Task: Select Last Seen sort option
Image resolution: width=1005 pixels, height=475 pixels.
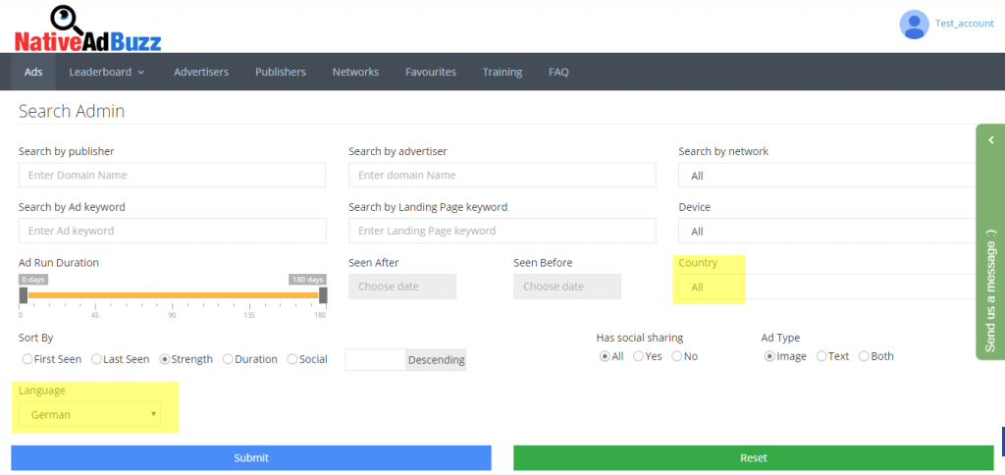Action: point(97,359)
